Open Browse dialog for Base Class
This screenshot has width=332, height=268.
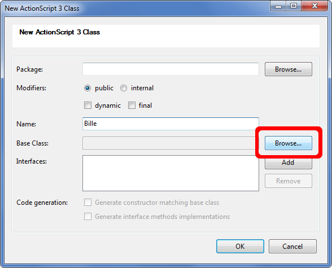tap(288, 143)
